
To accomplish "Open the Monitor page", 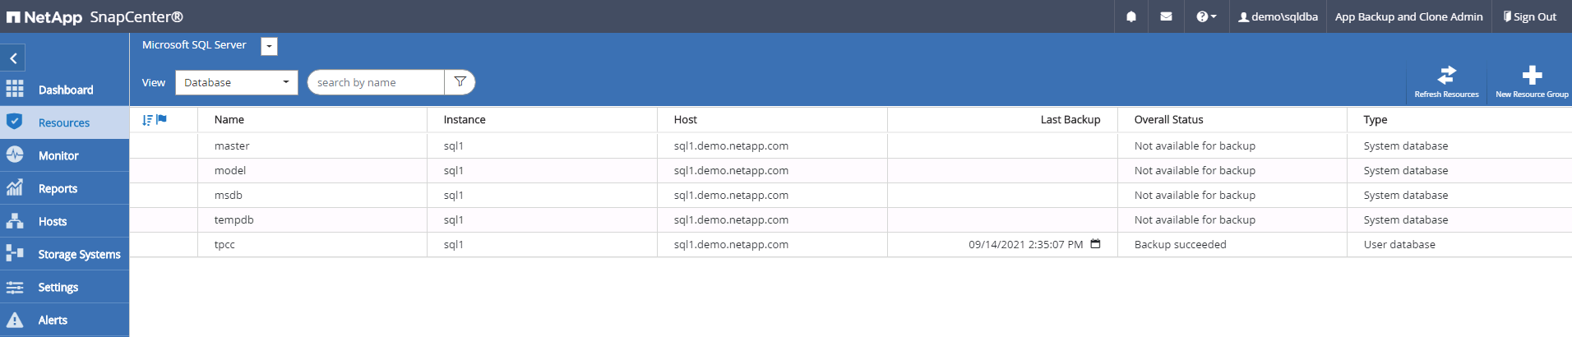I will pyautogui.click(x=58, y=155).
